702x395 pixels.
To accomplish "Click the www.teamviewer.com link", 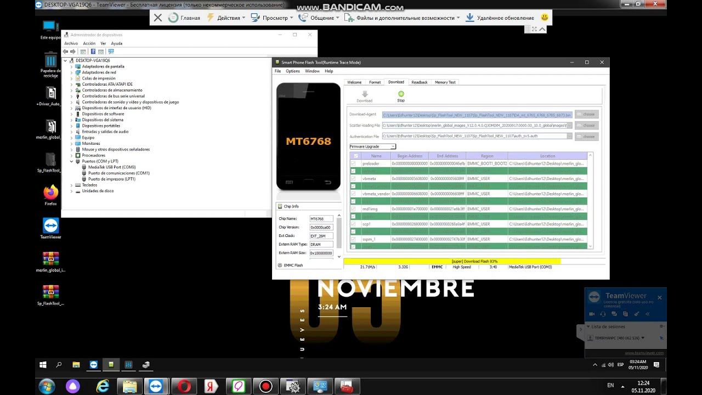I will coord(644,353).
